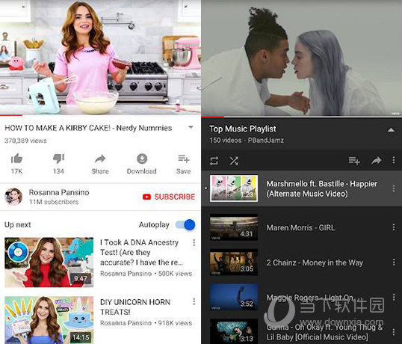Tap the 'Top Music Playlist' heading

tap(243, 129)
